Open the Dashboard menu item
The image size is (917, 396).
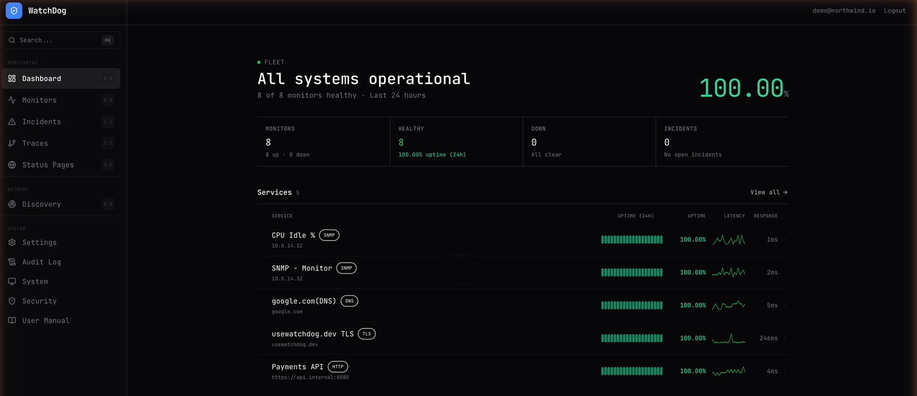click(61, 78)
